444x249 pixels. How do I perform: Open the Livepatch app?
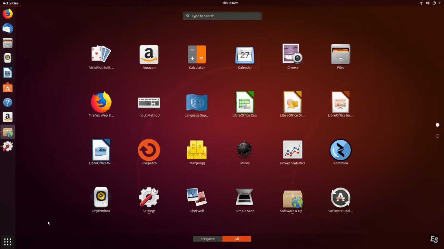(x=149, y=152)
